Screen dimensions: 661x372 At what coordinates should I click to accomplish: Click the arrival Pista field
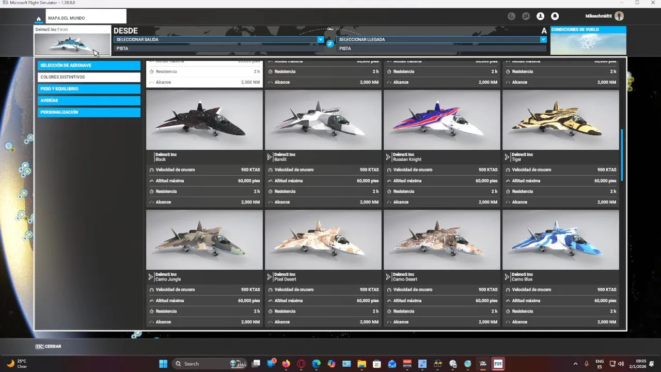(441, 49)
